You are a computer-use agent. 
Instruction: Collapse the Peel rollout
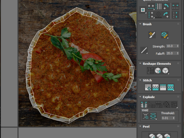[x=140, y=126]
